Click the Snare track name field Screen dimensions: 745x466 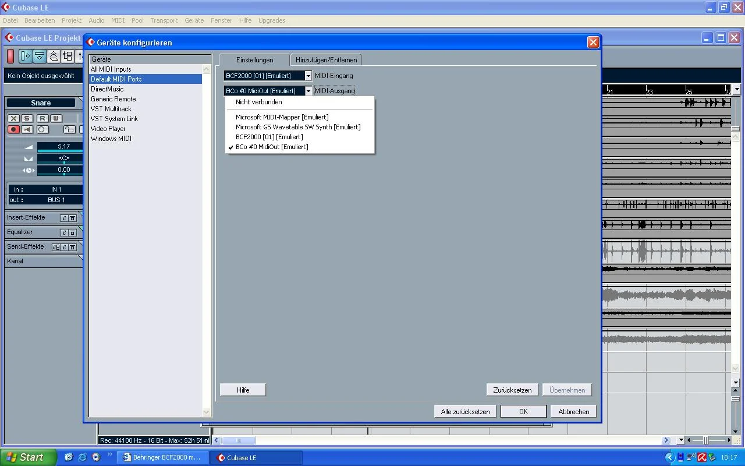click(x=41, y=103)
